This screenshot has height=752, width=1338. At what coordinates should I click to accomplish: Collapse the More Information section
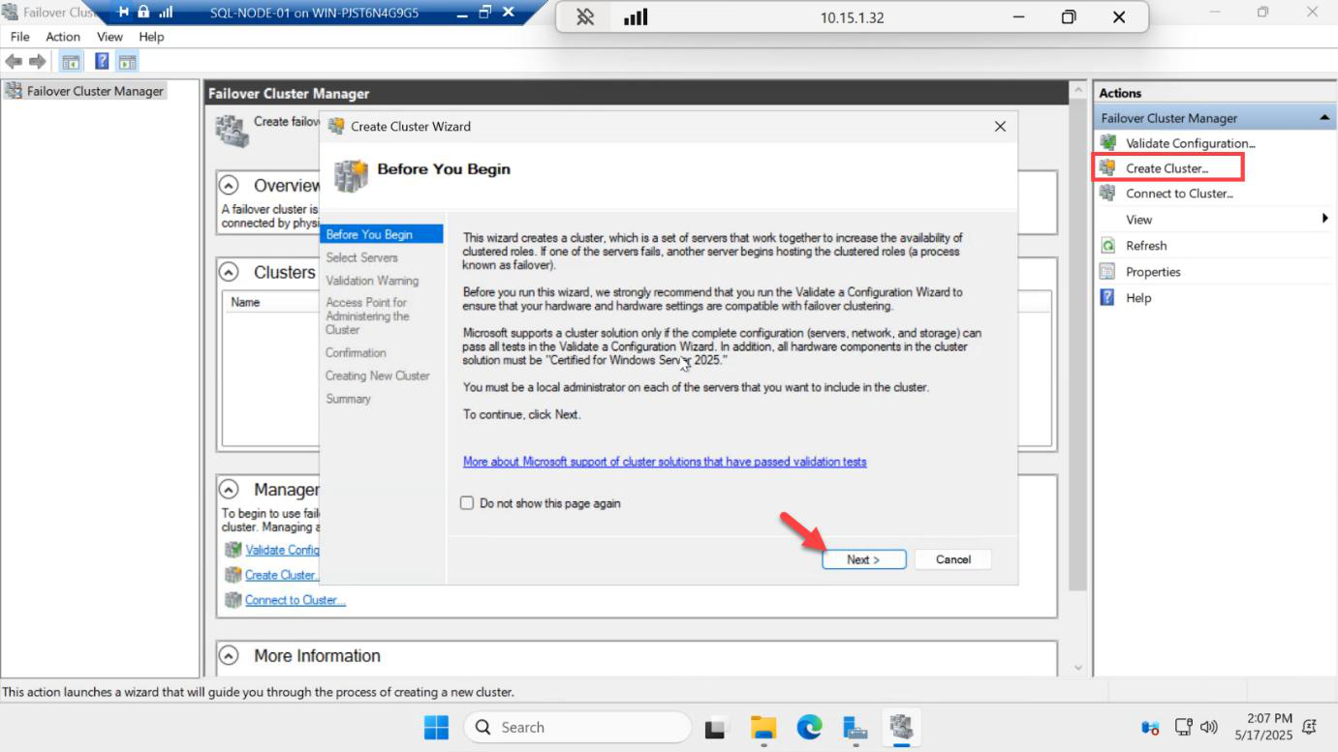click(x=230, y=655)
